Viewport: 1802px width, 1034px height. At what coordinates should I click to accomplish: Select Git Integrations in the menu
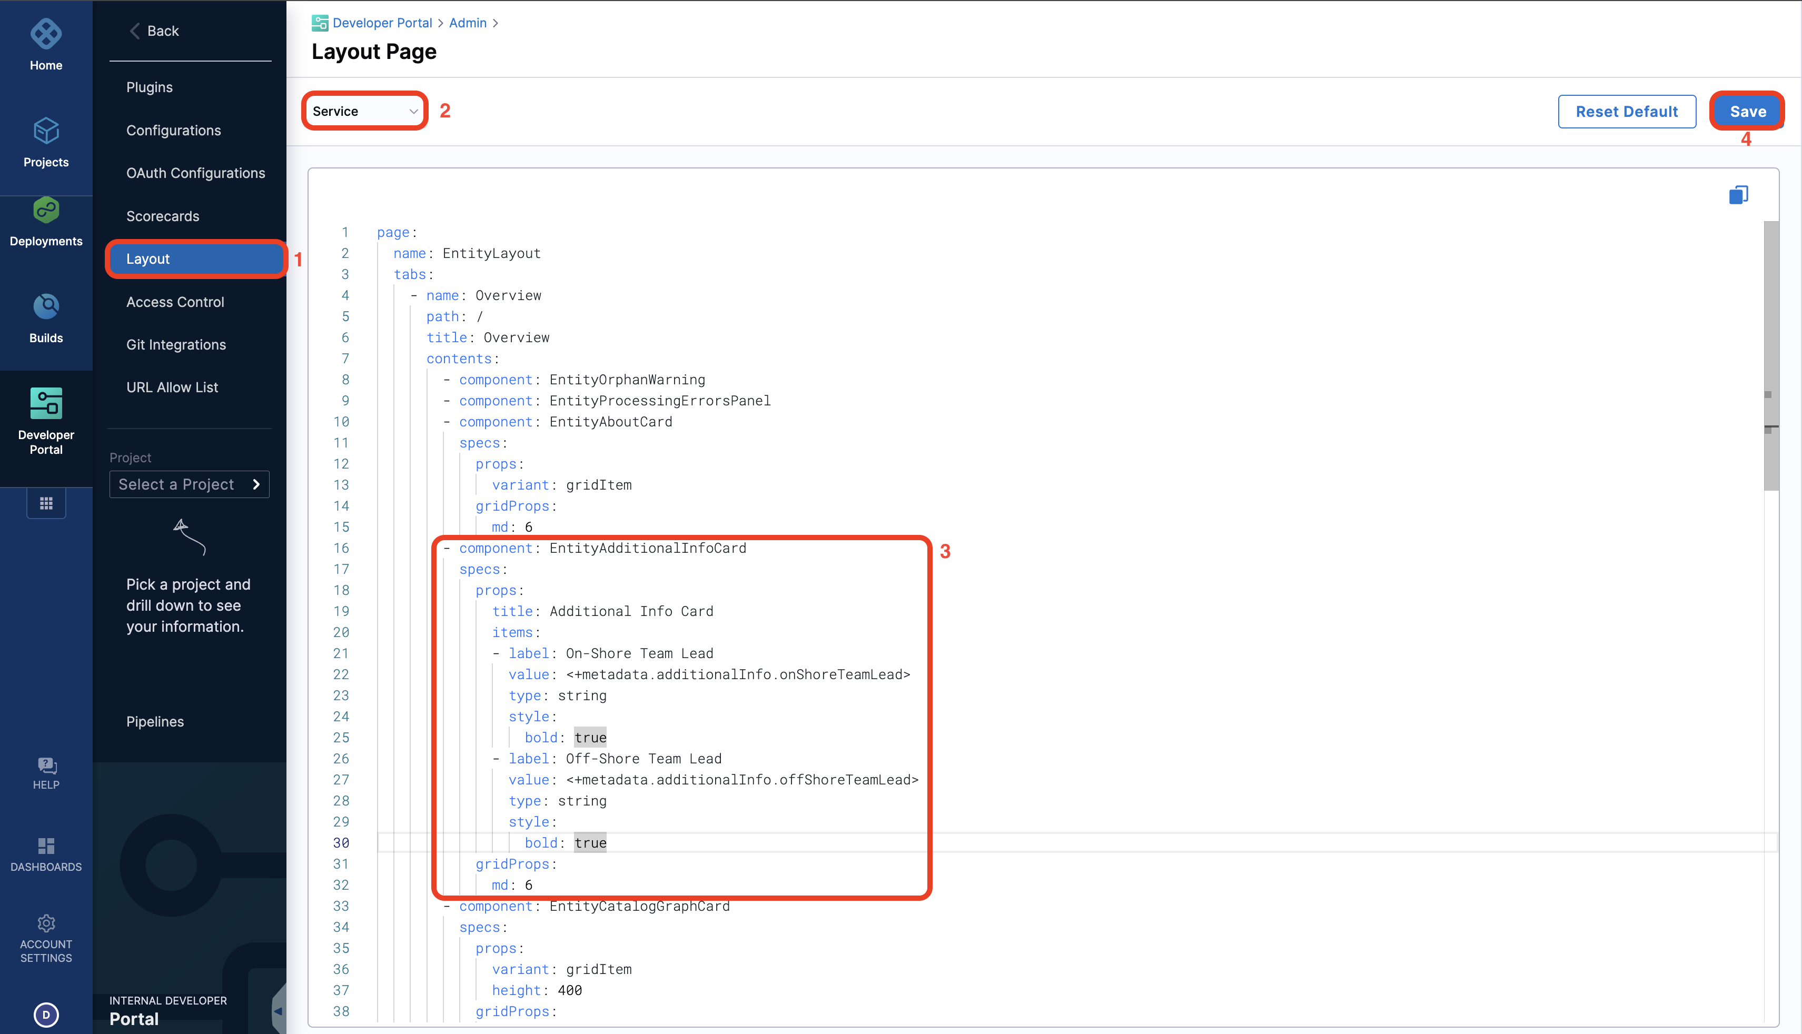click(176, 344)
